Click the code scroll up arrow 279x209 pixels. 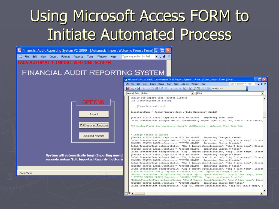pos(264,98)
